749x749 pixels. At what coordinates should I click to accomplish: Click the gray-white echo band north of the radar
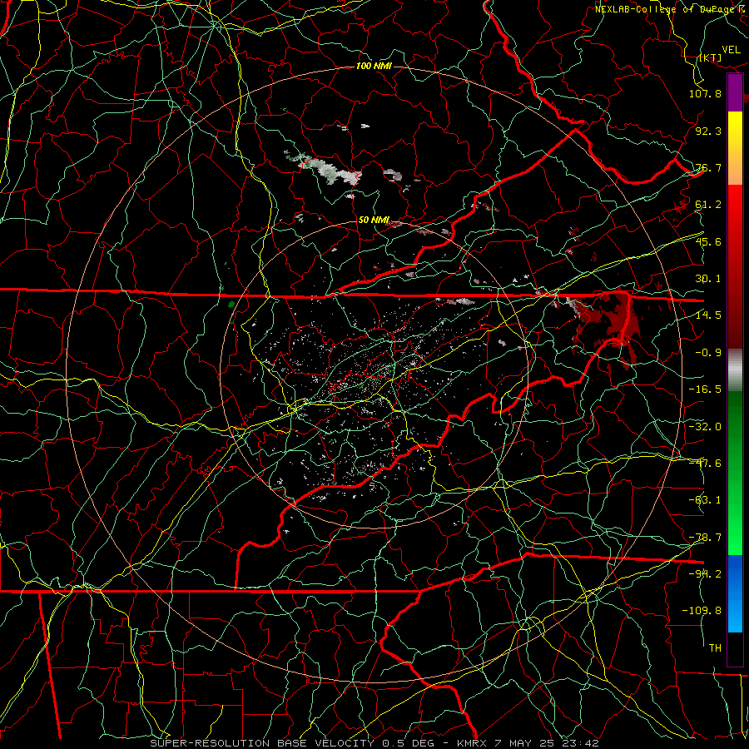click(325, 169)
